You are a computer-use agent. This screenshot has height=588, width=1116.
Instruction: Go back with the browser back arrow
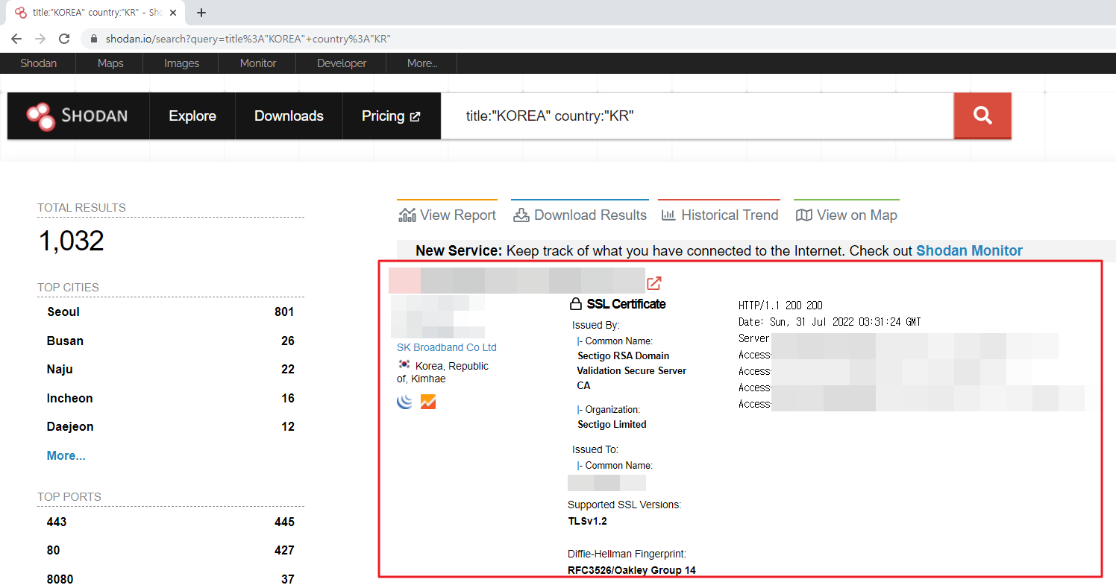coord(16,39)
